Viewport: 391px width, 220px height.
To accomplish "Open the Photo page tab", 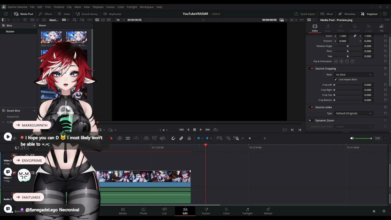I will [144, 211].
